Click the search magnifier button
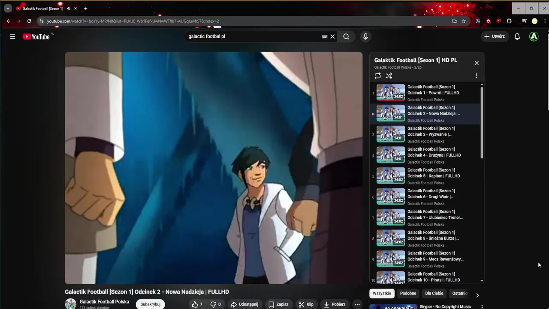This screenshot has height=309, width=549. (346, 36)
